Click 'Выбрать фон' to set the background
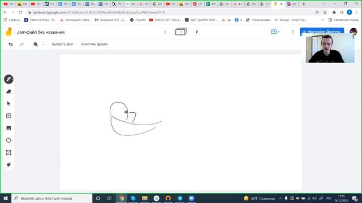362x203 pixels. [62, 44]
